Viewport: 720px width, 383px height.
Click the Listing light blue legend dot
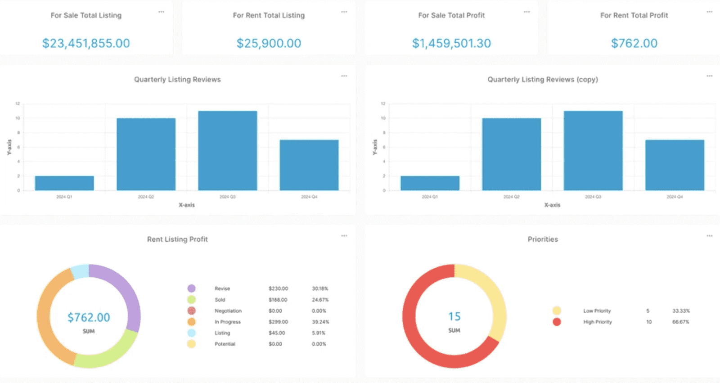click(191, 333)
